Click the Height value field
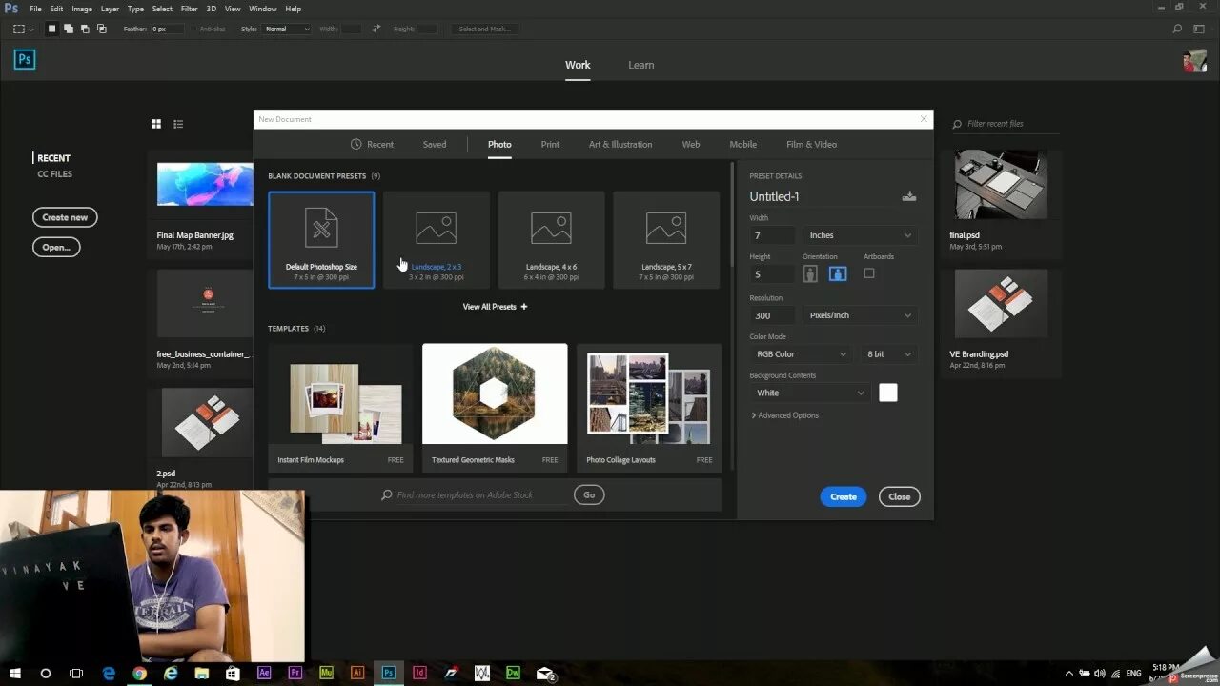Screen dimensions: 1220x686 [x=772, y=274]
